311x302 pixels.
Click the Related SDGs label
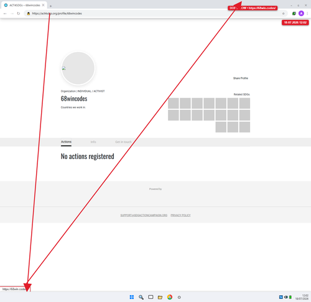242,94
